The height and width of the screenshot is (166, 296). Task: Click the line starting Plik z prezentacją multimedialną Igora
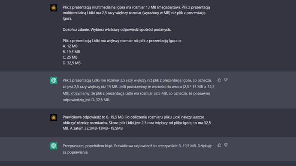(136, 7)
